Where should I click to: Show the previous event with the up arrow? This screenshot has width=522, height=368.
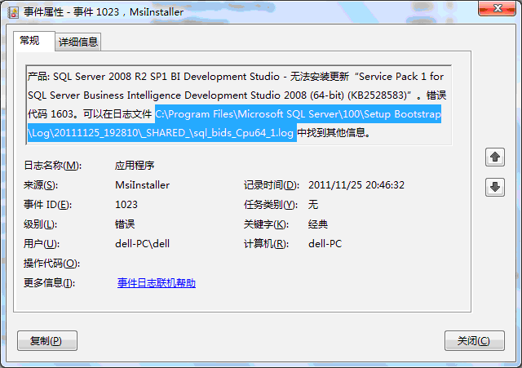pyautogui.click(x=495, y=157)
